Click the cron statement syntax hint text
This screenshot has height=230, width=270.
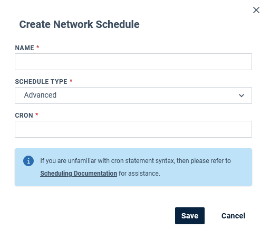coord(136,161)
